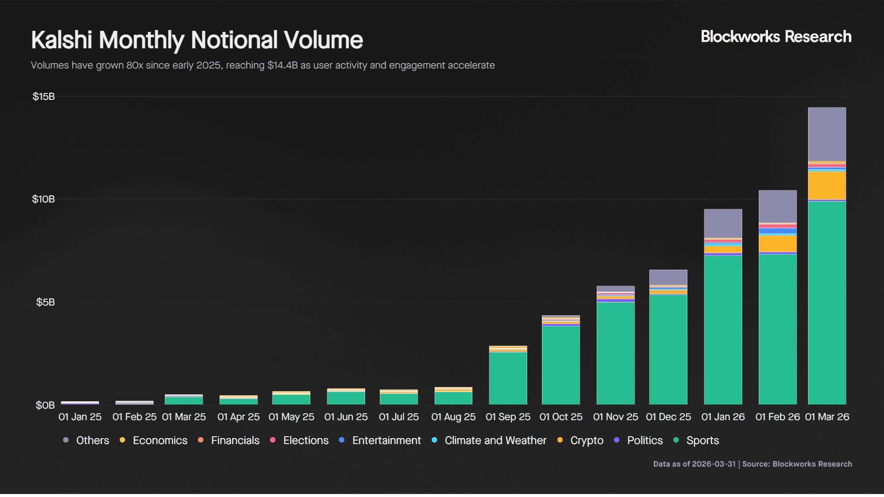Click the green Sports color swatch
Image resolution: width=884 pixels, height=497 pixels.
click(675, 440)
